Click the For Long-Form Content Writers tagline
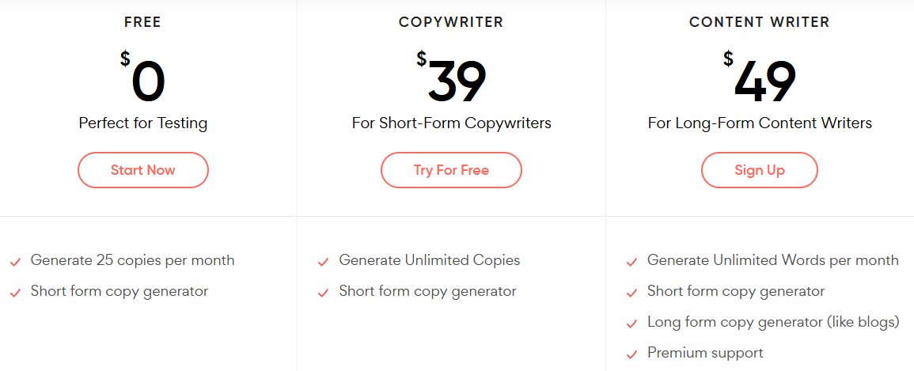Viewport: 914px width, 371px height. [x=760, y=123]
